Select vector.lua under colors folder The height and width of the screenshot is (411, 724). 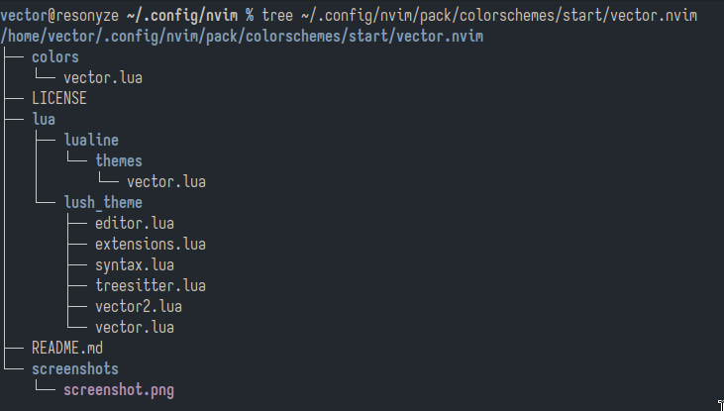click(103, 78)
